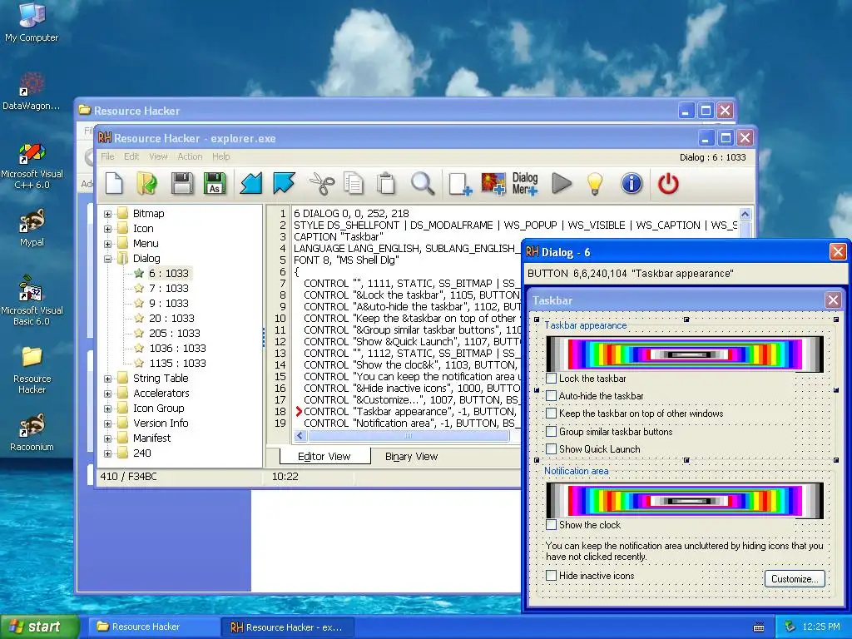Click the Add new blank resource icon
Screen dimensions: 852x639
click(459, 183)
